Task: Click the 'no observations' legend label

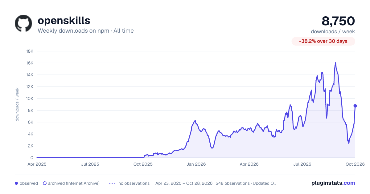Action: point(134,183)
